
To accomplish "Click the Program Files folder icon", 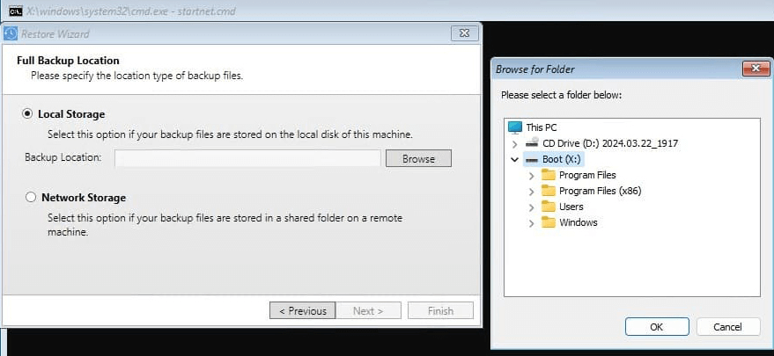I will (x=549, y=175).
